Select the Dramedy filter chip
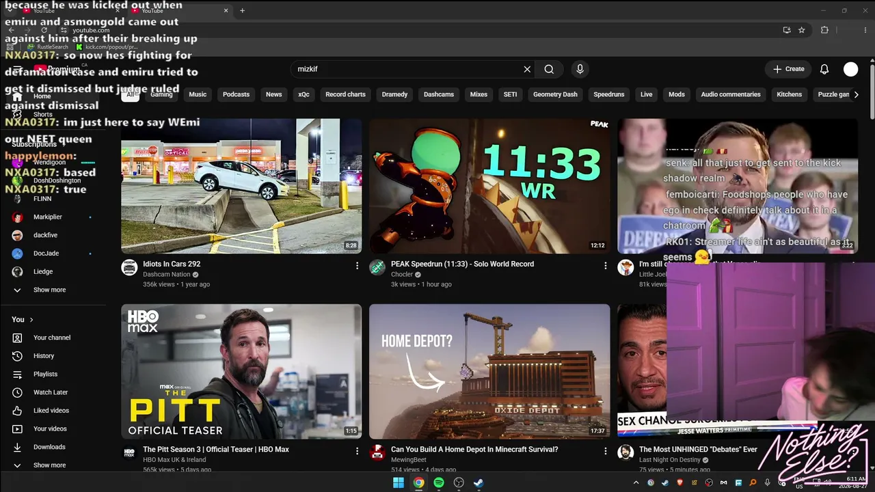 [394, 94]
